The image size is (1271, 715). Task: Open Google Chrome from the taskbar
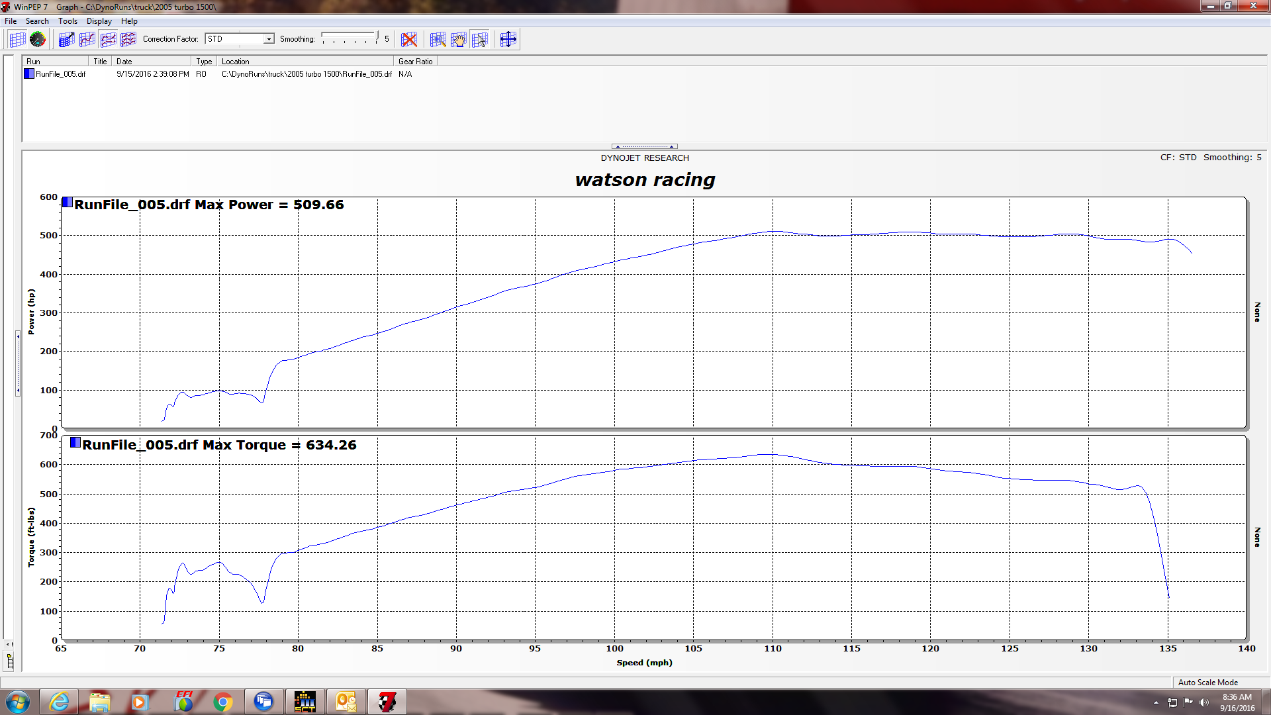pos(223,702)
